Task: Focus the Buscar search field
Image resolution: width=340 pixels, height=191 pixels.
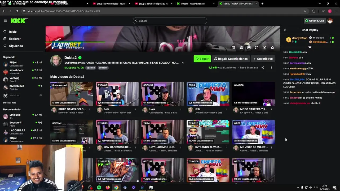Action: (x=170, y=21)
